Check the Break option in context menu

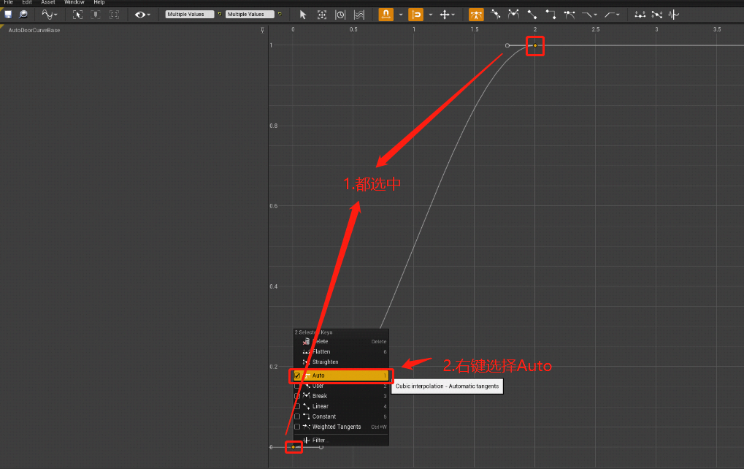pos(341,396)
